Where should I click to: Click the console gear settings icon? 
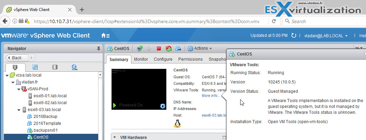tap(163, 106)
